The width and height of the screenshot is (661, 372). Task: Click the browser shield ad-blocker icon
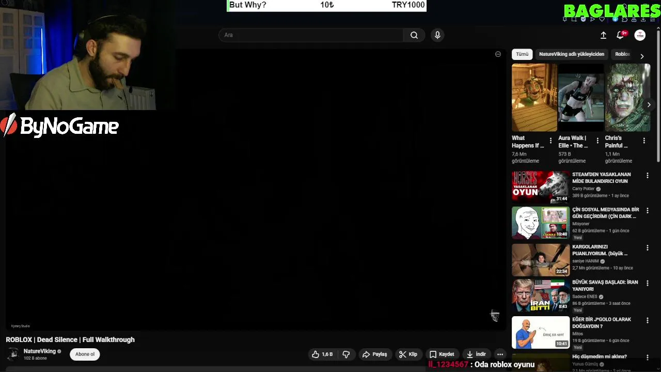(x=583, y=19)
